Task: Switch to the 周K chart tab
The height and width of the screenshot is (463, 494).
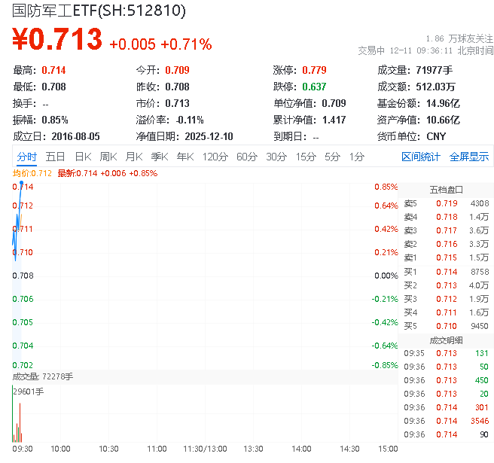Action: click(108, 157)
